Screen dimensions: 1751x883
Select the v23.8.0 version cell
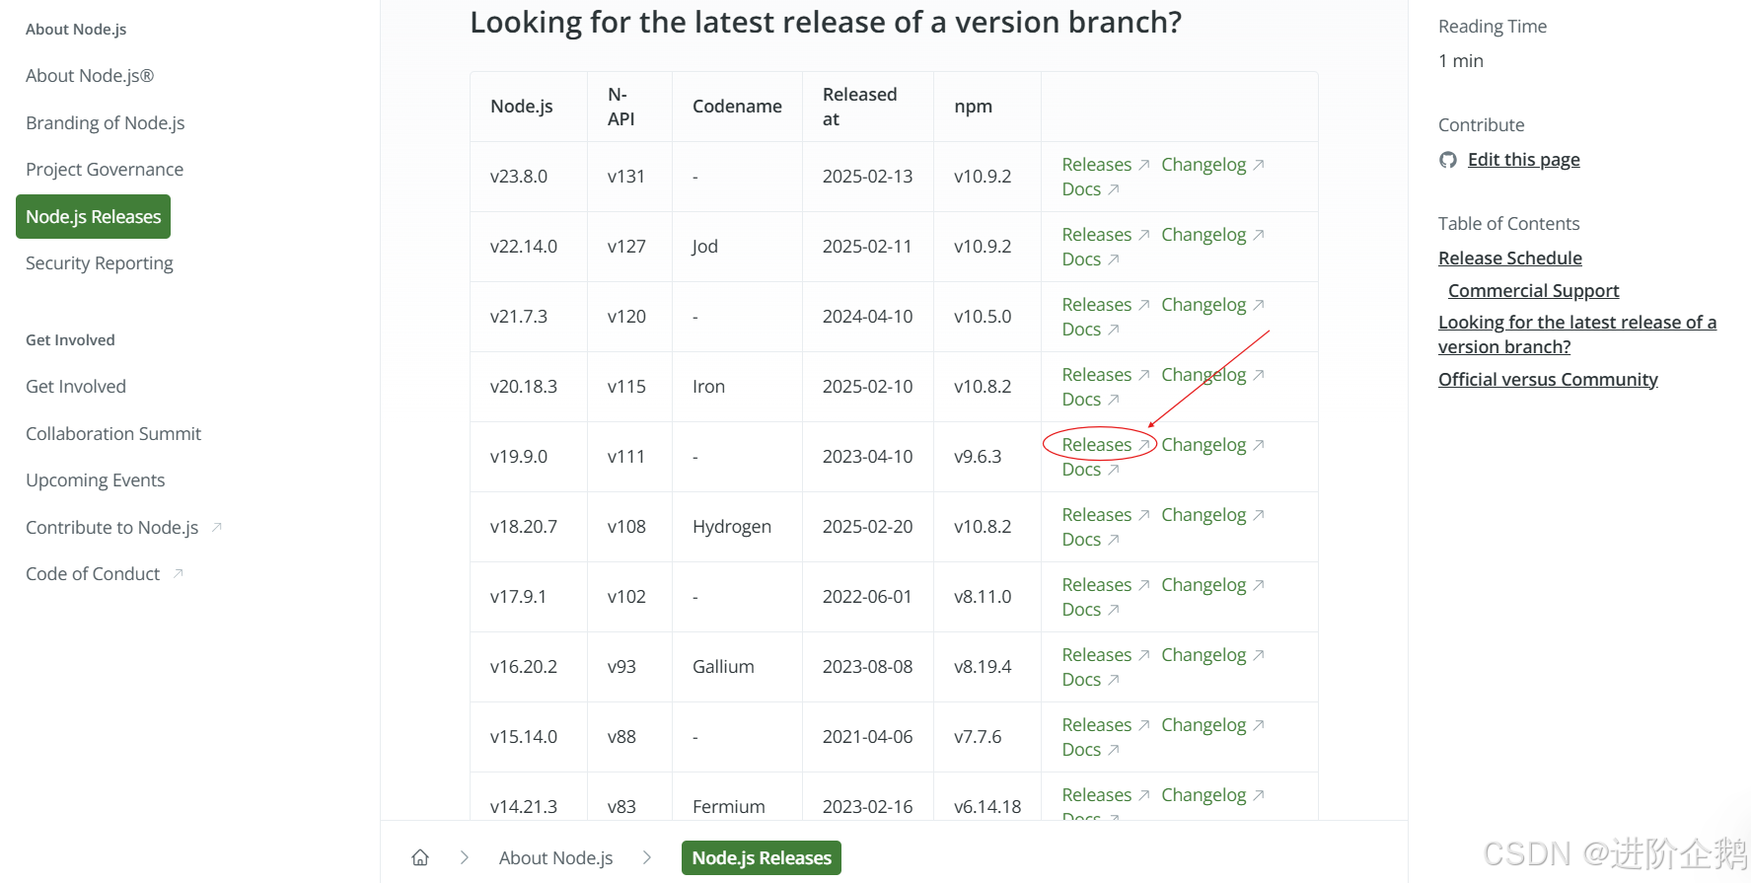click(x=529, y=177)
